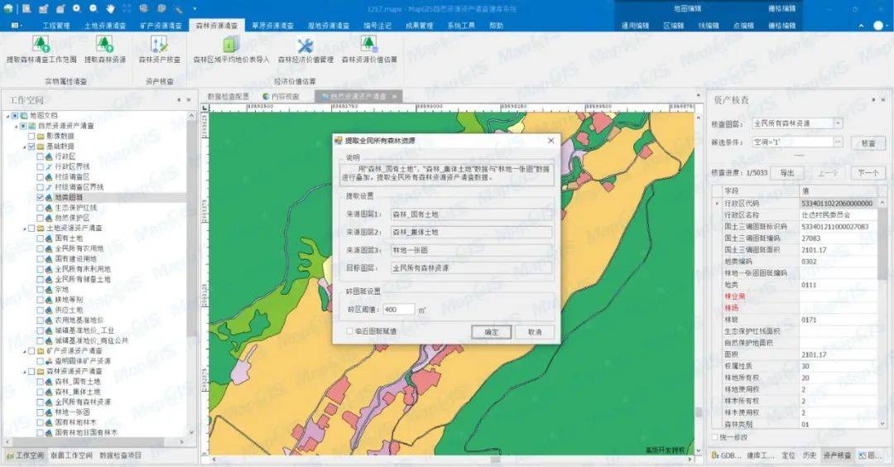Click the pan hand tool in title bar

coord(110,8)
